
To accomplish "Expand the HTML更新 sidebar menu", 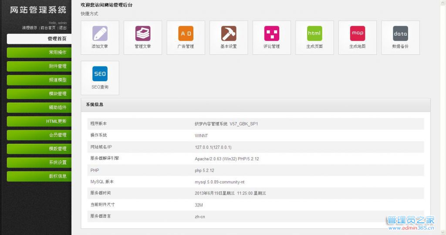I will point(39,121).
